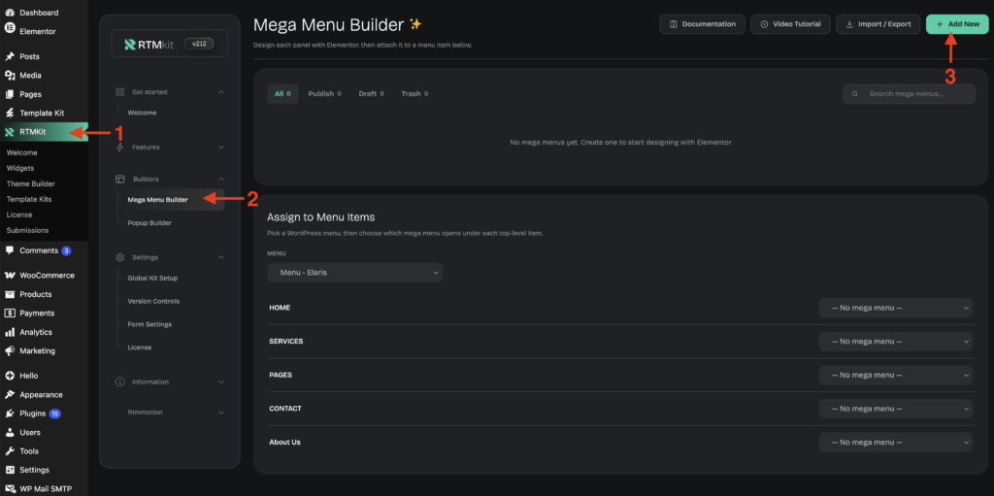
Task: Click the WP Mail SMTP envelope icon
Action: coord(10,489)
